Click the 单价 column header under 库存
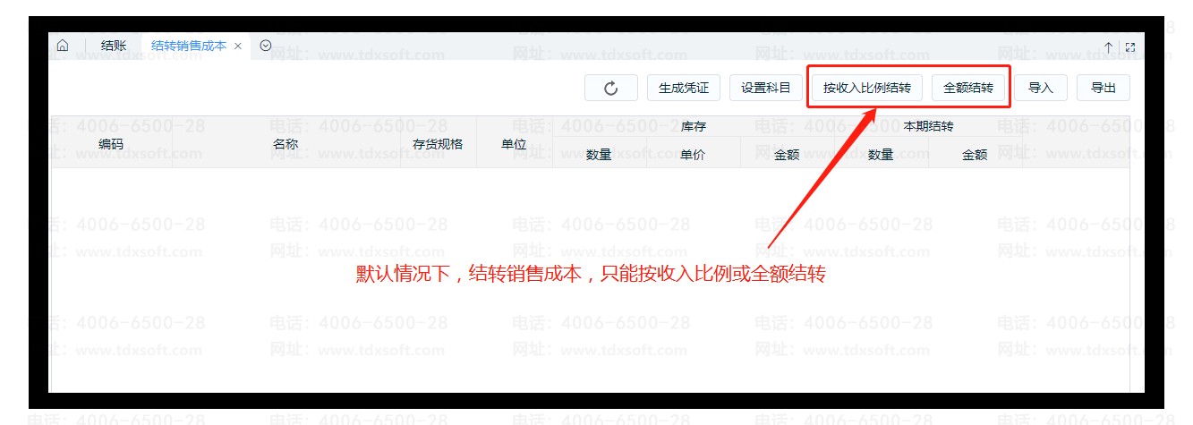Viewport: 1193px width, 425px height. pyautogui.click(x=693, y=155)
